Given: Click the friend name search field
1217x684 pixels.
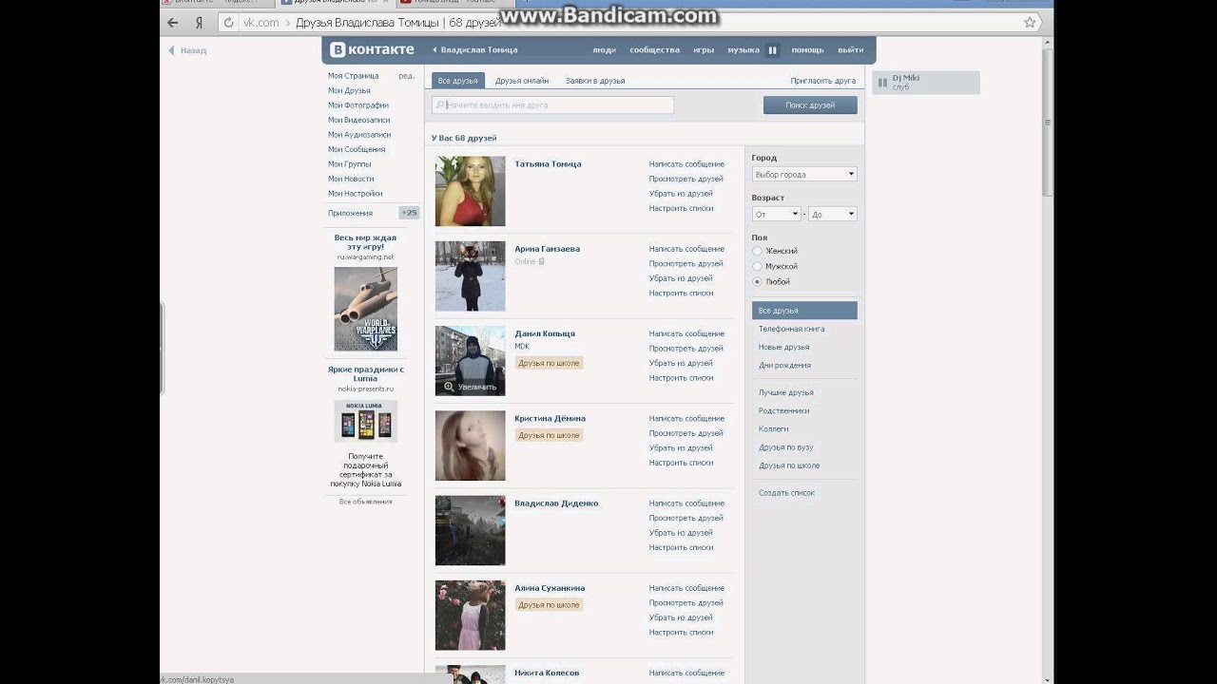Looking at the screenshot, I should (553, 105).
